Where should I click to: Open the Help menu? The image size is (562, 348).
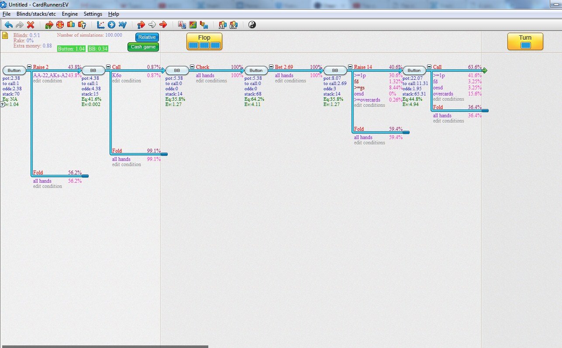coord(114,14)
